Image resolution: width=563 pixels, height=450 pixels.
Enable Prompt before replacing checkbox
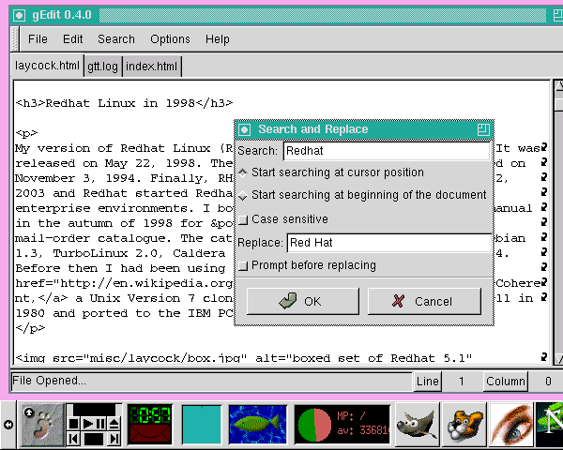[244, 265]
